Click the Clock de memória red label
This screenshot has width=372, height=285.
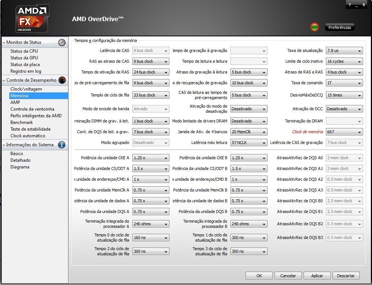(x=307, y=132)
